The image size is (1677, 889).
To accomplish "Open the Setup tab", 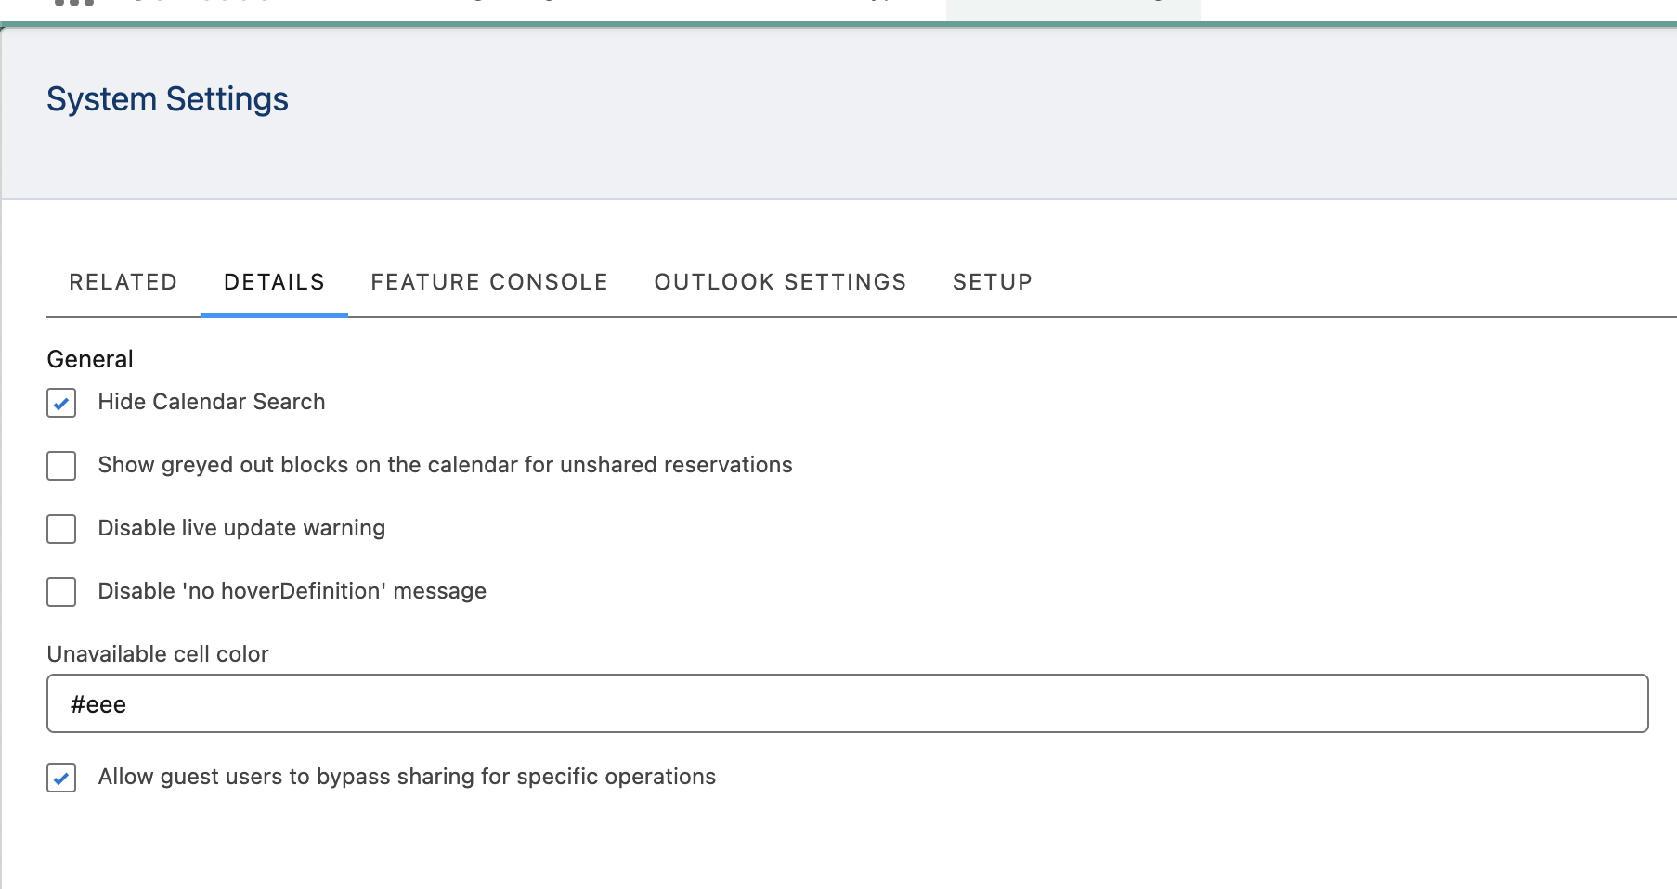I will [x=992, y=282].
